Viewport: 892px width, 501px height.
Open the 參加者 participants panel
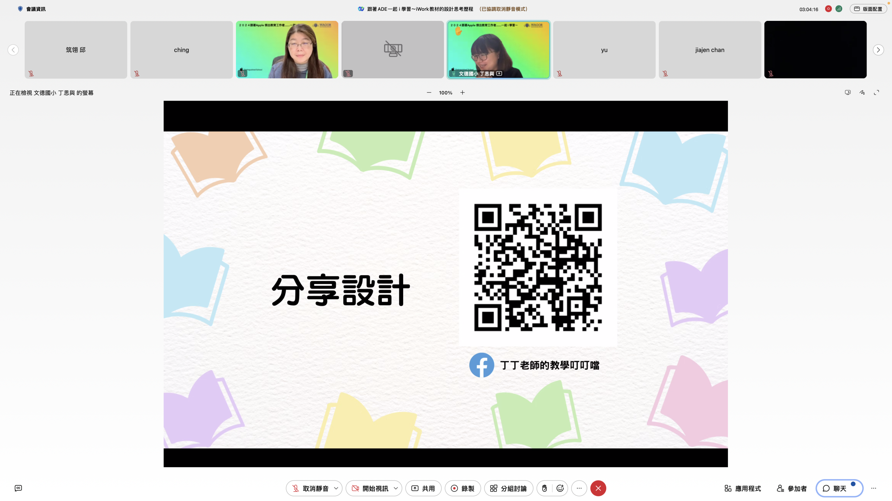pos(792,488)
